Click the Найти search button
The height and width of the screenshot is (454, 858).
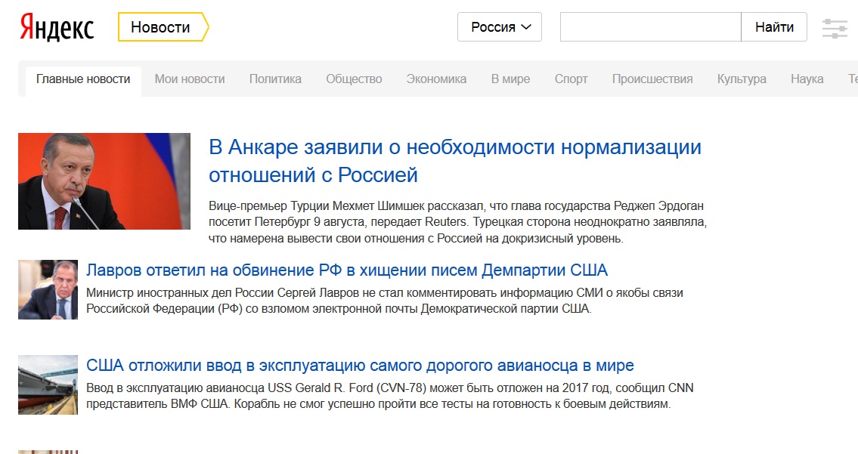[x=774, y=26]
